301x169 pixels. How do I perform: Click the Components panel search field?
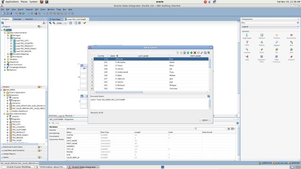(x=270, y=23)
